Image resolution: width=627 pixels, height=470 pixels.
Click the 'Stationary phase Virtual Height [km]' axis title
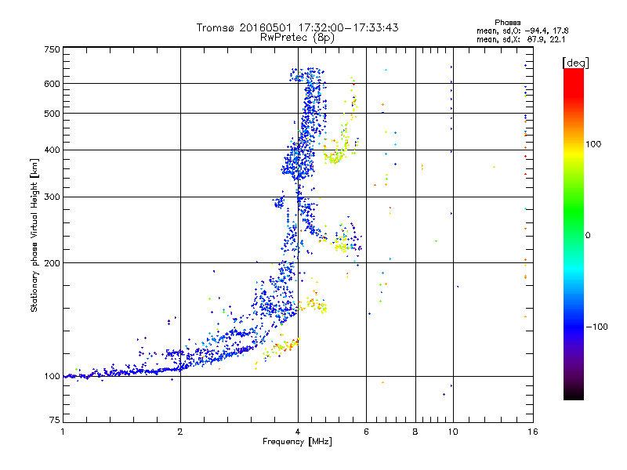[34, 236]
